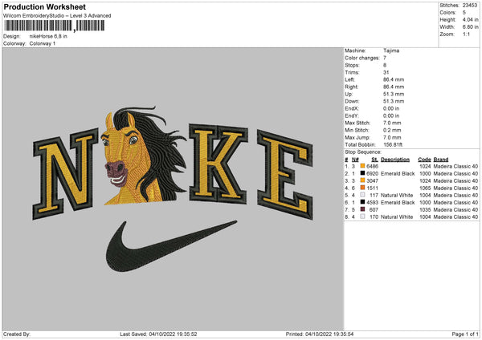Click the maroon swatch beside stitch count 607

click(x=362, y=209)
